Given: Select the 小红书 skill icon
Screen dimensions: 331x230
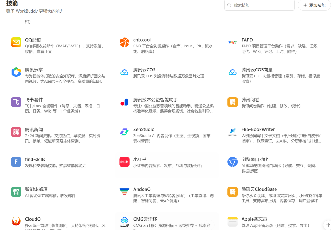Looking at the screenshot, I should coord(124,162).
